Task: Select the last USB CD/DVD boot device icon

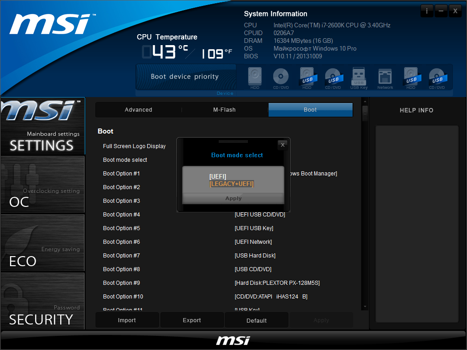Action: click(437, 78)
